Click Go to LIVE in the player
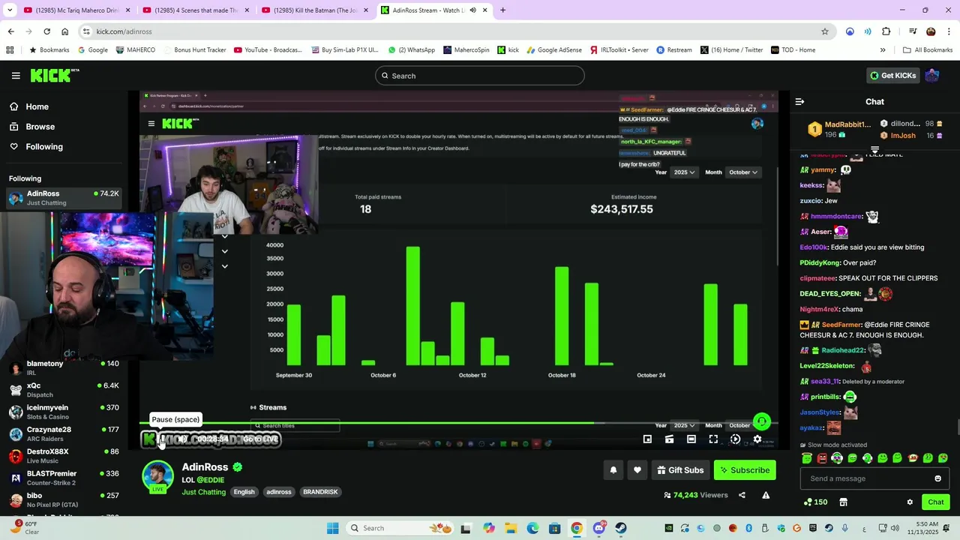The width and height of the screenshot is (960, 540). [x=260, y=439]
